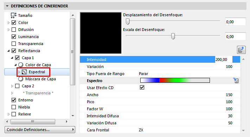The image size is (250, 137).
Task: Uncheck the Color channel checkbox
Action: click(14, 23)
